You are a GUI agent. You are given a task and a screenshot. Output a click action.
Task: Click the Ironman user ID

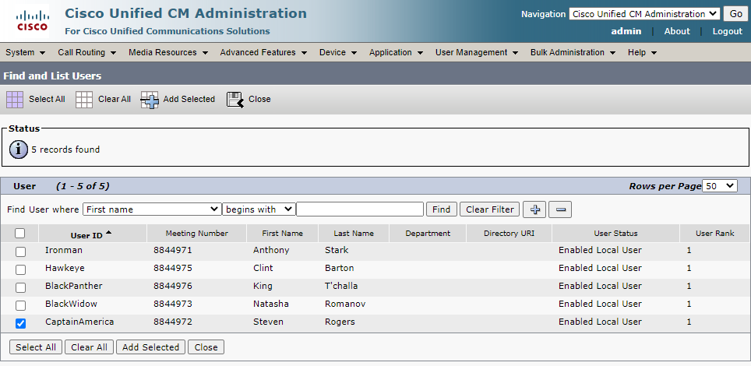pyautogui.click(x=64, y=250)
